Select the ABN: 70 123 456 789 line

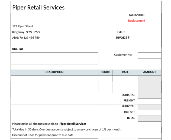click(26, 38)
